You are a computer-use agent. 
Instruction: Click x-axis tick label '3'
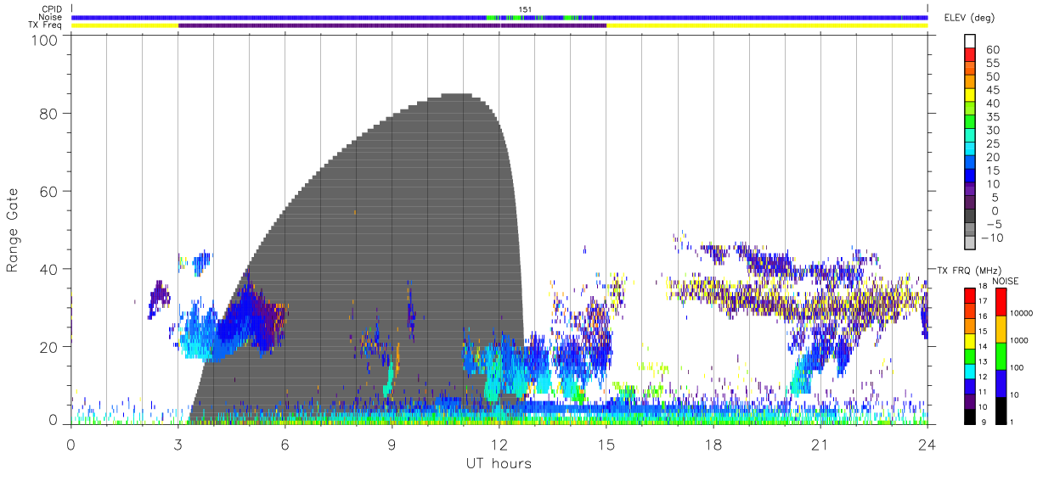tap(178, 445)
